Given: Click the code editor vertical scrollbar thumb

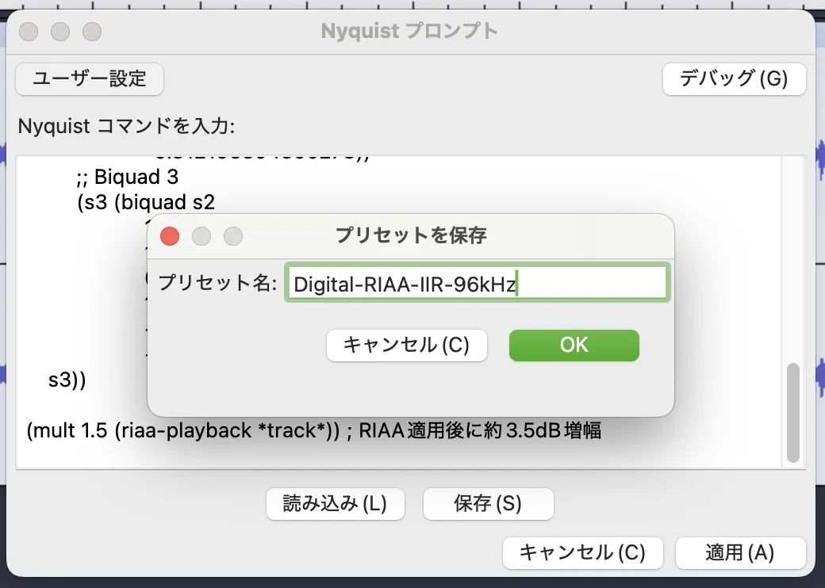Looking at the screenshot, I should 792,412.
